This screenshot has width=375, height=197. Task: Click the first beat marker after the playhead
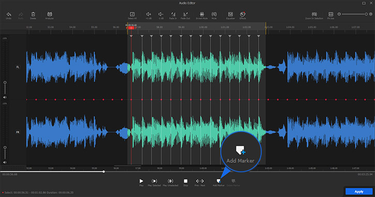coord(142,36)
